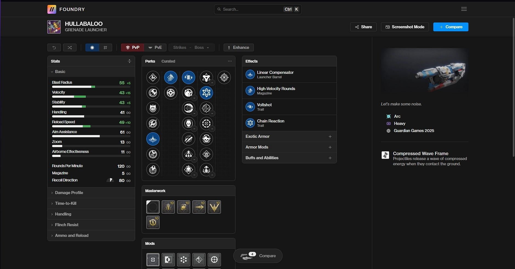Click the Arc element icon

(x=388, y=116)
